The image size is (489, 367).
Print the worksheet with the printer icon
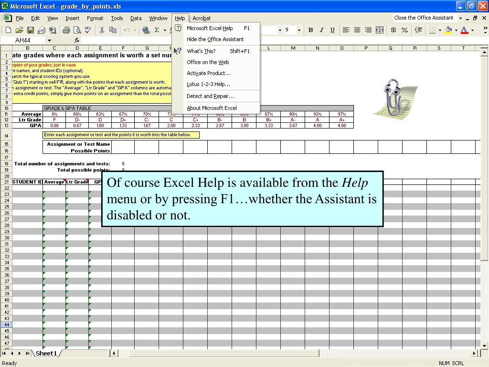pyautogui.click(x=66, y=30)
